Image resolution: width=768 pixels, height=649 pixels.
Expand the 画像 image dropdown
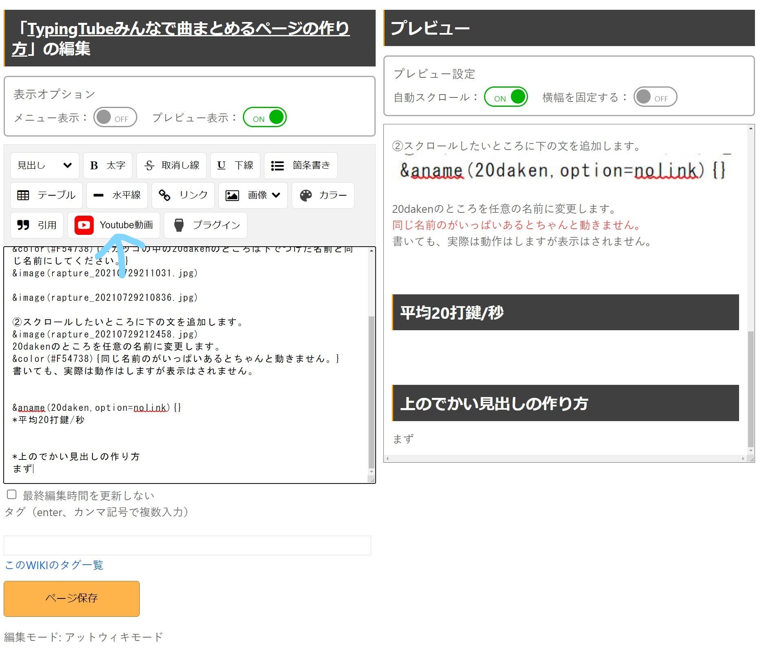point(253,195)
